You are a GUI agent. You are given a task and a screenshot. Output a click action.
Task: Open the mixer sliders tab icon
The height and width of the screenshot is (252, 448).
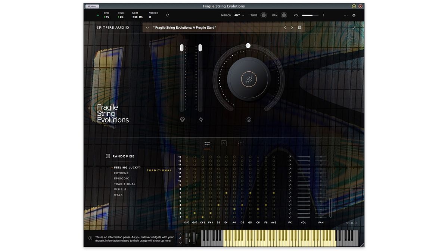pyautogui.click(x=241, y=143)
